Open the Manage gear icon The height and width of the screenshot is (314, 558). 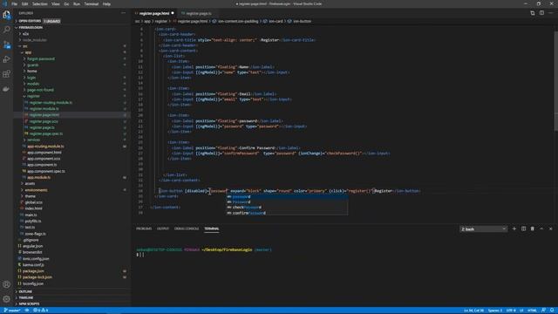pos(6,299)
